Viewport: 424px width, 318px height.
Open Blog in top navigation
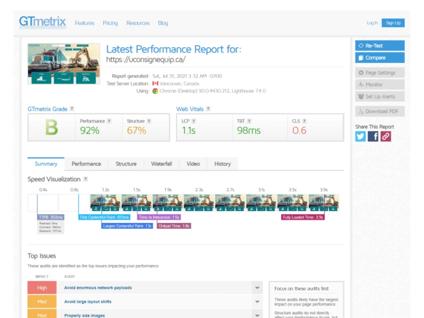click(163, 23)
